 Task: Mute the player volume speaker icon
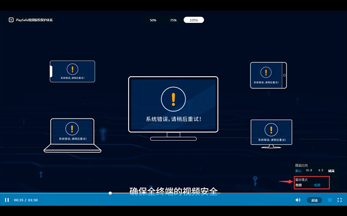click(x=298, y=200)
